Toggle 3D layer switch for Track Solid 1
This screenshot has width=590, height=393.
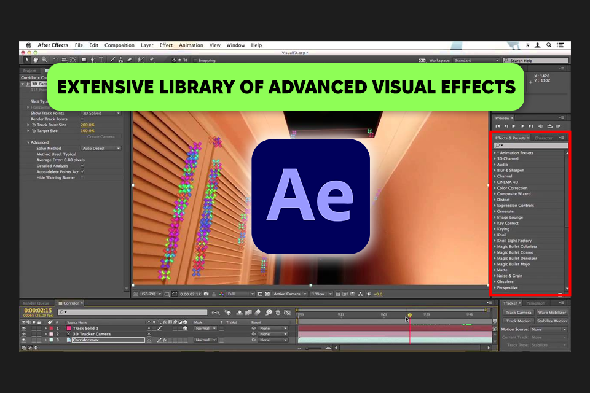pos(185,329)
